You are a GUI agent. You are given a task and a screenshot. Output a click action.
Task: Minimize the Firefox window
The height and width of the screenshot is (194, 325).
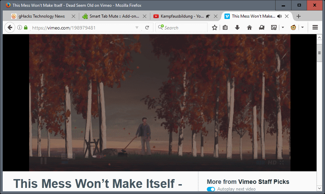[283, 5]
